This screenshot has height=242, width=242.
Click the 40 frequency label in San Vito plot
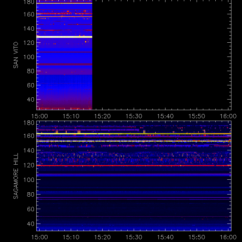coord(31,100)
